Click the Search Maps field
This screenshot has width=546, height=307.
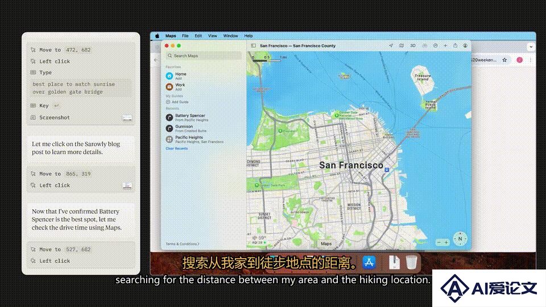[x=204, y=56]
